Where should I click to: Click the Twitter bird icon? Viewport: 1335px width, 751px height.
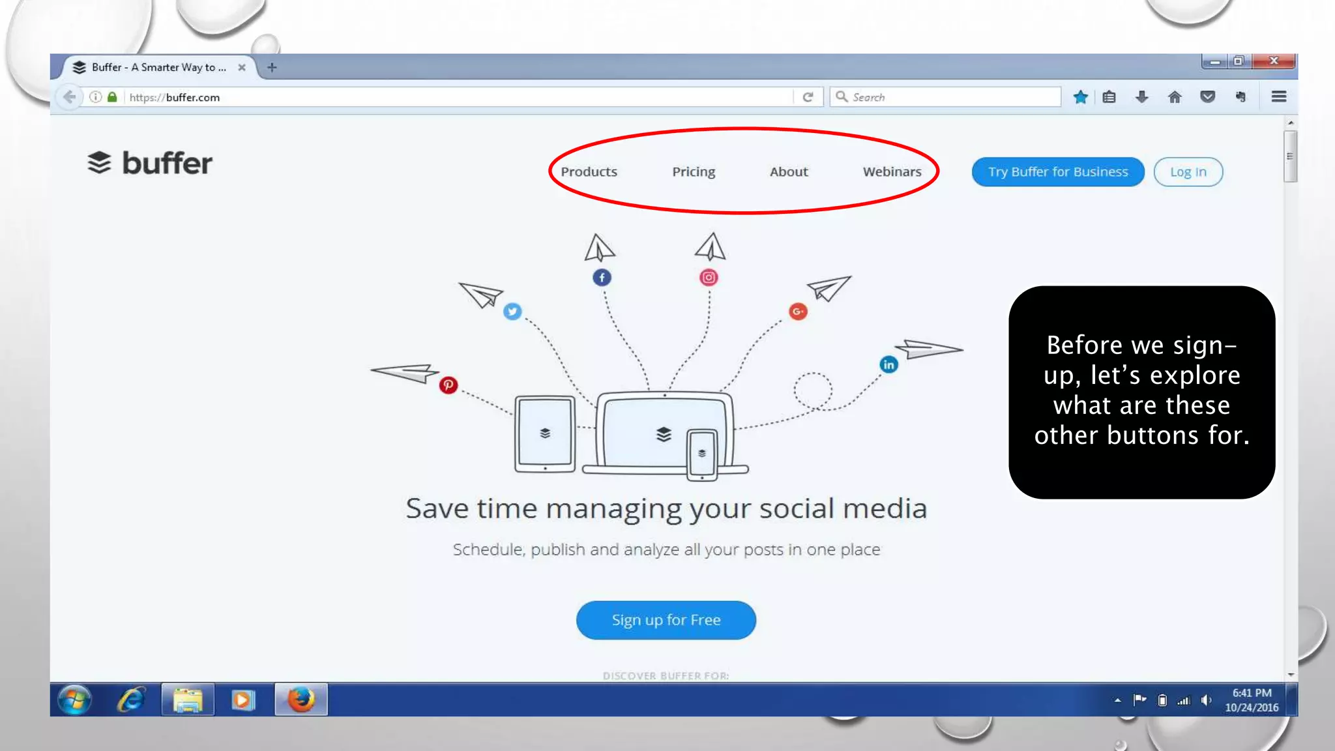(x=512, y=311)
